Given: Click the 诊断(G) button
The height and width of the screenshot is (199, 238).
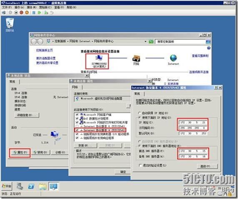Looking at the screenshot, I should coord(60,152).
